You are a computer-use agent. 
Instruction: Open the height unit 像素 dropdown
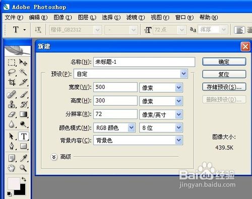178,101
